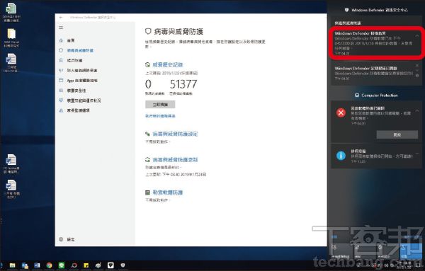Click the laptop device security icon
425x271 pixels.
[x=61, y=91]
